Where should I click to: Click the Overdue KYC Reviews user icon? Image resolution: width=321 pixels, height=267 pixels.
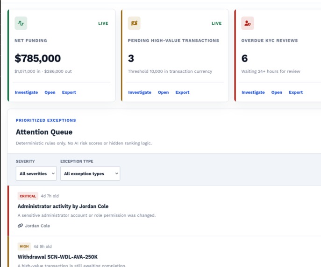[x=248, y=23]
